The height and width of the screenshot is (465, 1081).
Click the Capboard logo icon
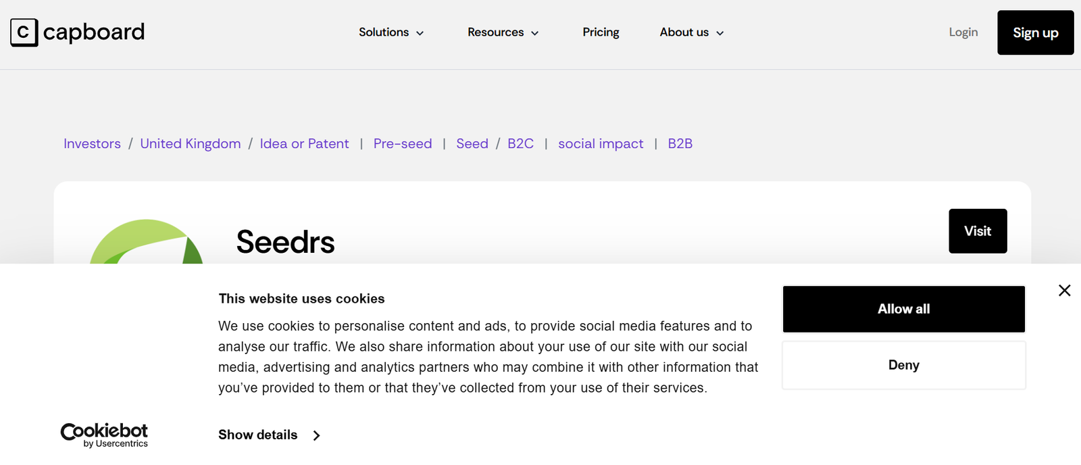pos(24,32)
